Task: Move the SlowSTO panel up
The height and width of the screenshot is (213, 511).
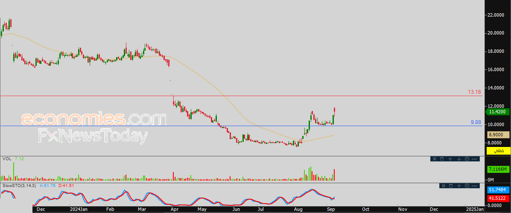Action: coord(459,186)
